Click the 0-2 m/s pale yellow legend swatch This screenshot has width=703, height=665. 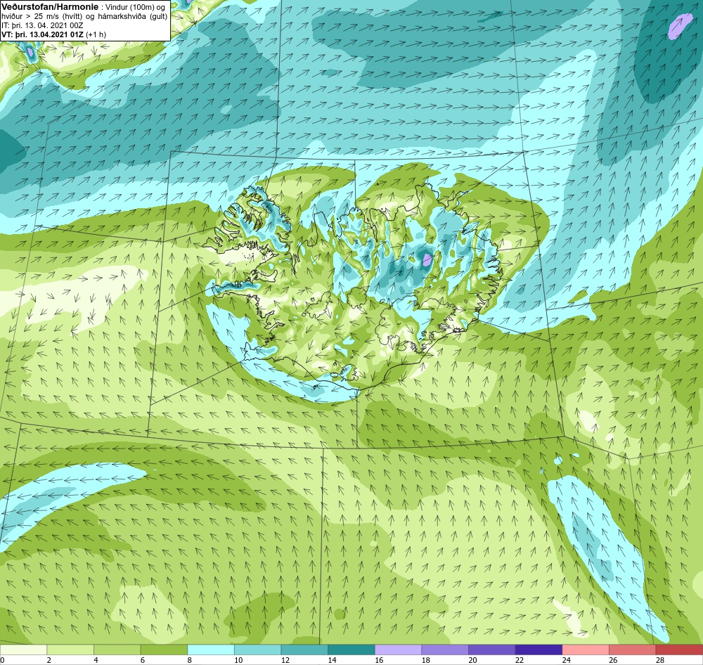click(x=23, y=650)
